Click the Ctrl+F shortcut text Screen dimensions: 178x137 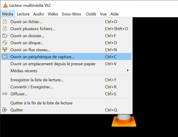click(110, 36)
